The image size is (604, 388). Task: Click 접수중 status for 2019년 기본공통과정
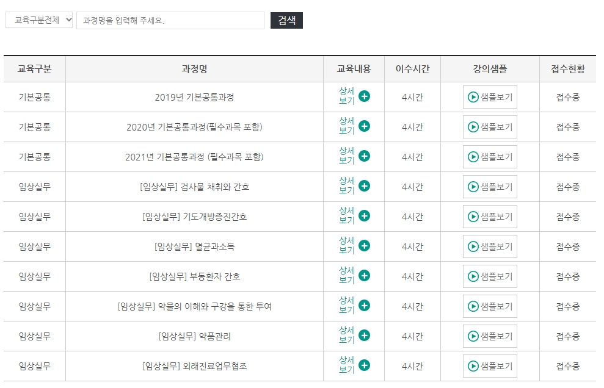tap(568, 98)
